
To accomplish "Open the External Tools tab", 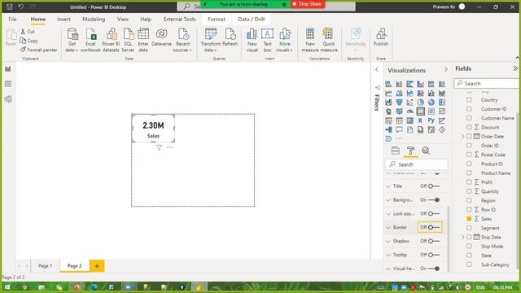I will click(179, 20).
